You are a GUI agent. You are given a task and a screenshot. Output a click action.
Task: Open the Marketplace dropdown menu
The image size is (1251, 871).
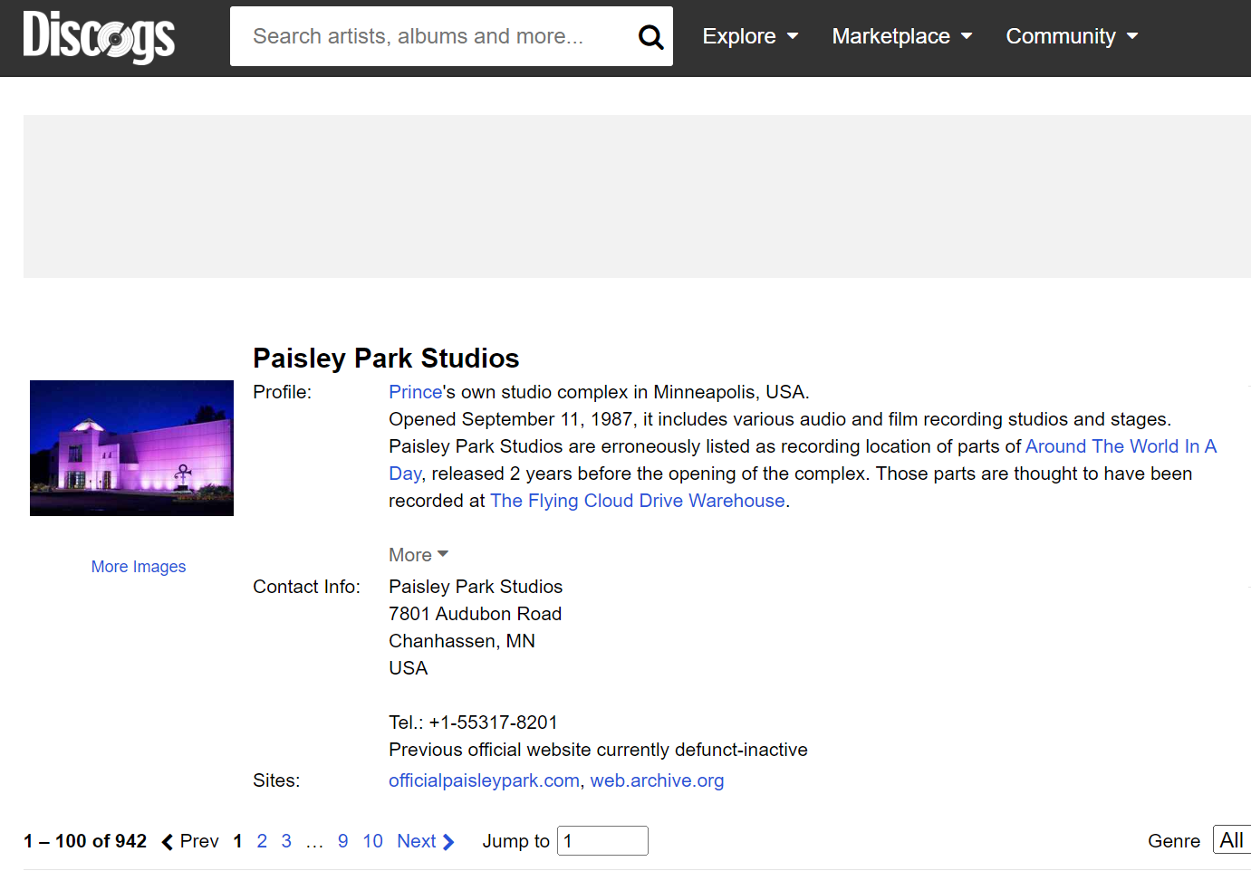pyautogui.click(x=901, y=36)
